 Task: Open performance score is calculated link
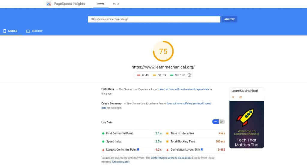click(171, 158)
